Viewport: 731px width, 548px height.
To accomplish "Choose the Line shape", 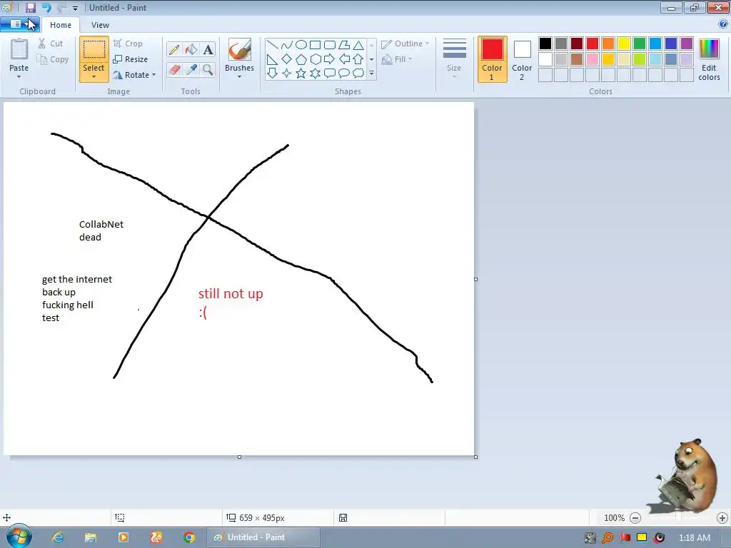I will 272,45.
